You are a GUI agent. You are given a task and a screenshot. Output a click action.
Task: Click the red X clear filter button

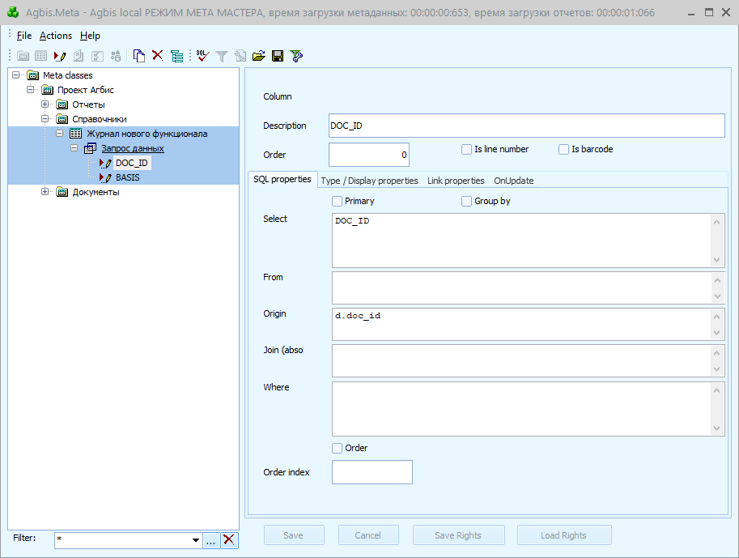pos(229,540)
